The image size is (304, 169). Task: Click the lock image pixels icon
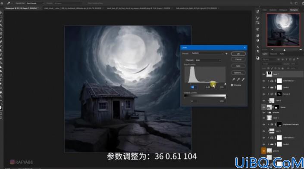272,68
